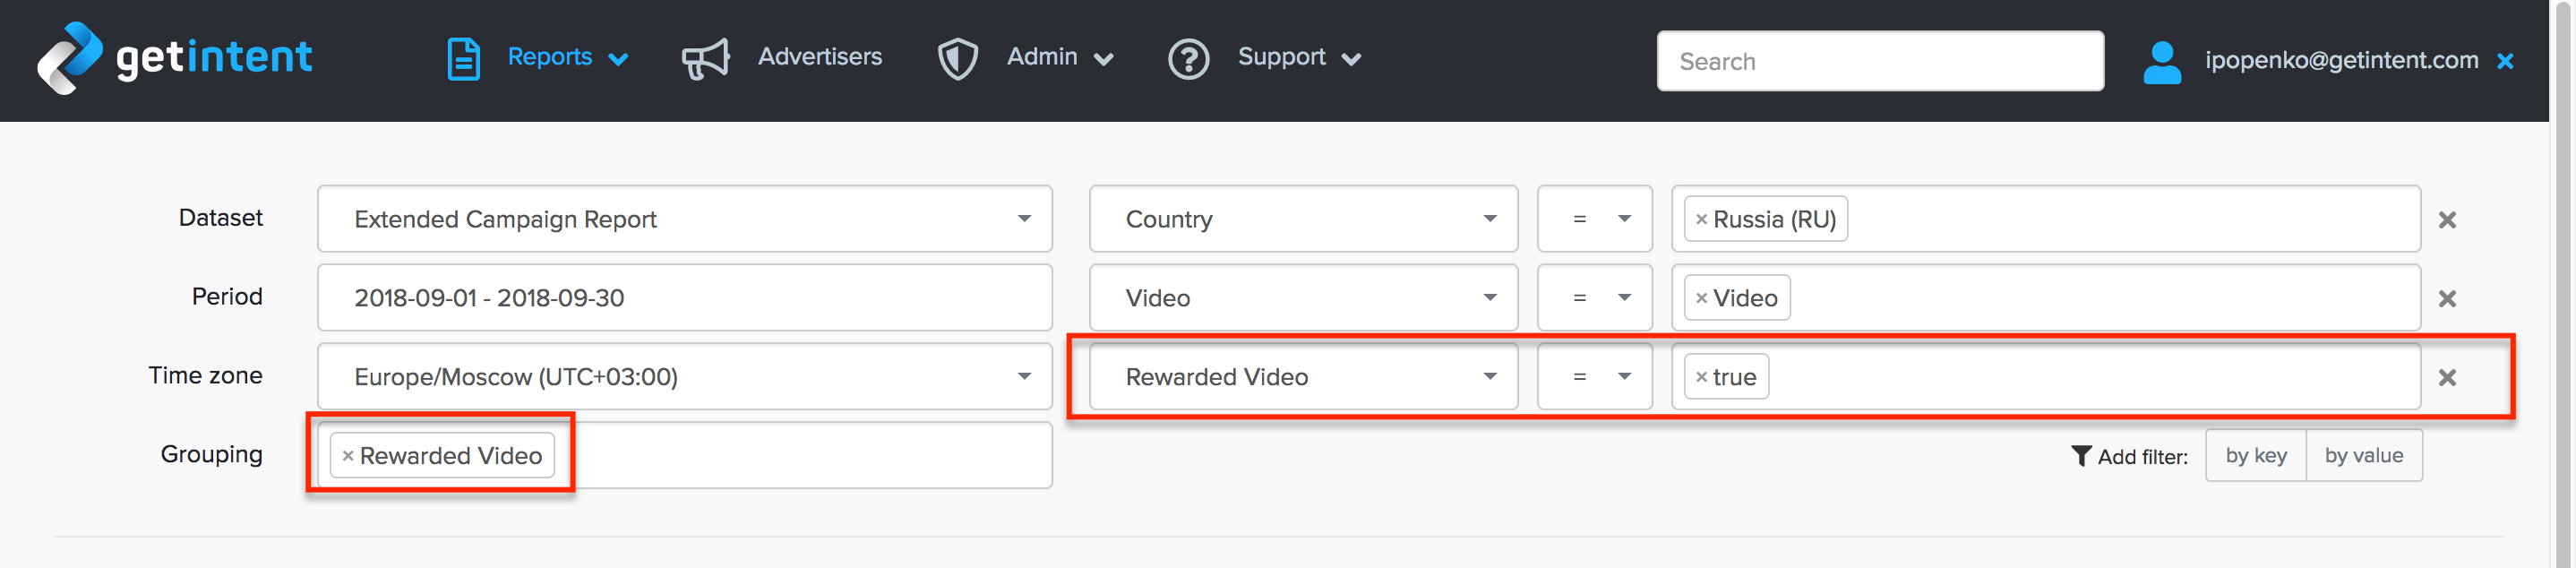The height and width of the screenshot is (568, 2576).
Task: Open the Country filter key dropdown
Action: click(1302, 219)
